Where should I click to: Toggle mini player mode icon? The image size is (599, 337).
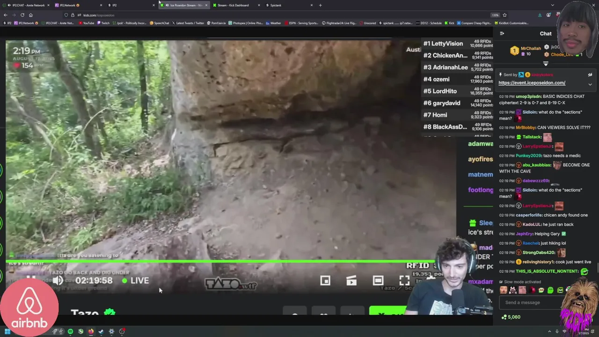click(x=325, y=280)
